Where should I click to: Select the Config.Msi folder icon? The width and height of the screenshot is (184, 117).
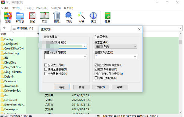coord(2,44)
